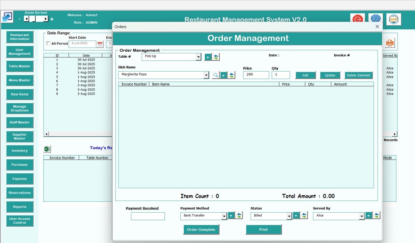
Task: Open Raw Items in sidebar
Action: 20,94
